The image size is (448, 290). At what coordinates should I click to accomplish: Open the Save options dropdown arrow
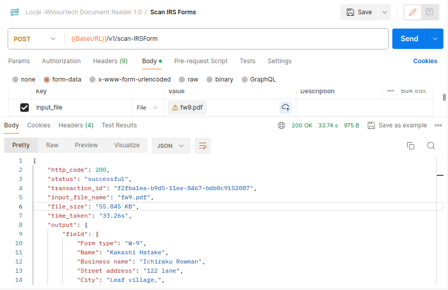coord(385,12)
